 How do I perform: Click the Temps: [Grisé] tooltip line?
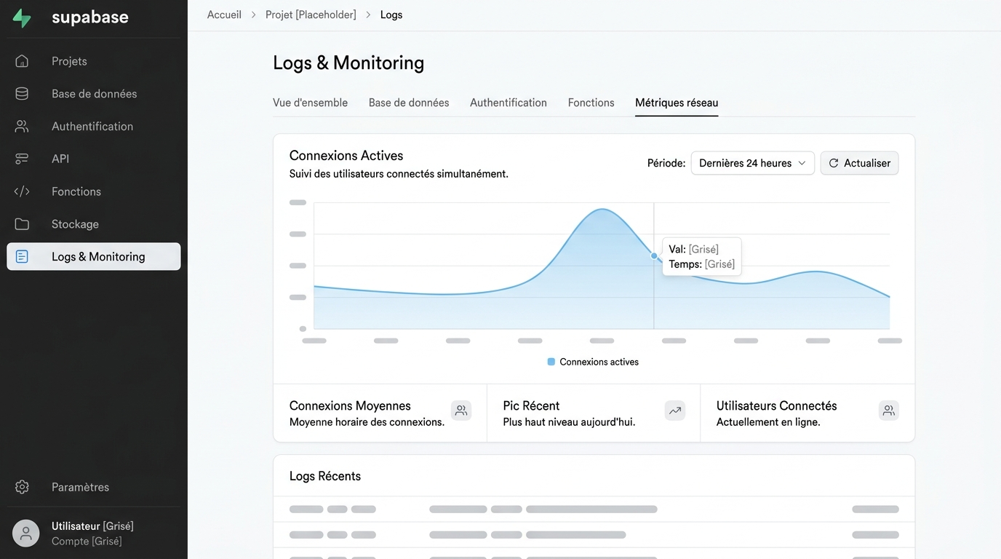[x=701, y=264]
